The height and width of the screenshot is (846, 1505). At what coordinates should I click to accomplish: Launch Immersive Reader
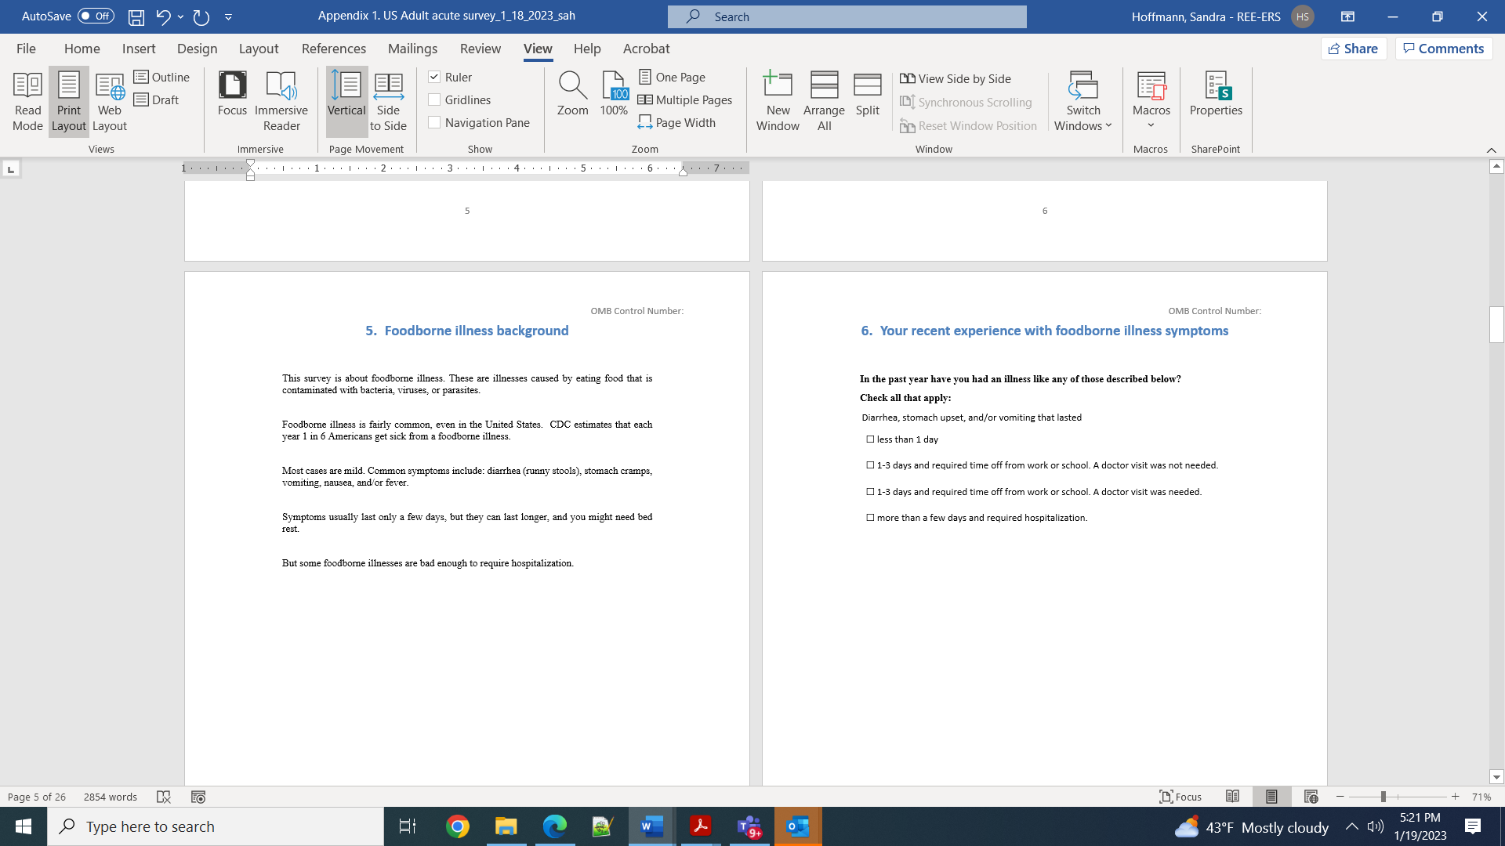tap(281, 102)
